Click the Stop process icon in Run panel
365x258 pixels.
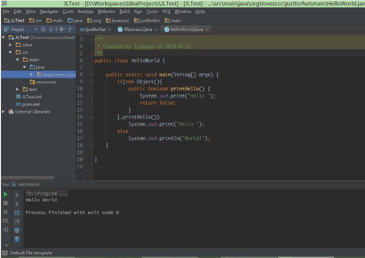(6, 203)
